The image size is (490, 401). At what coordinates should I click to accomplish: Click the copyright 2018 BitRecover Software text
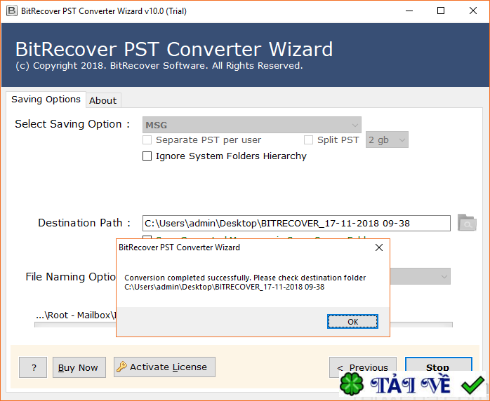pyautogui.click(x=159, y=66)
